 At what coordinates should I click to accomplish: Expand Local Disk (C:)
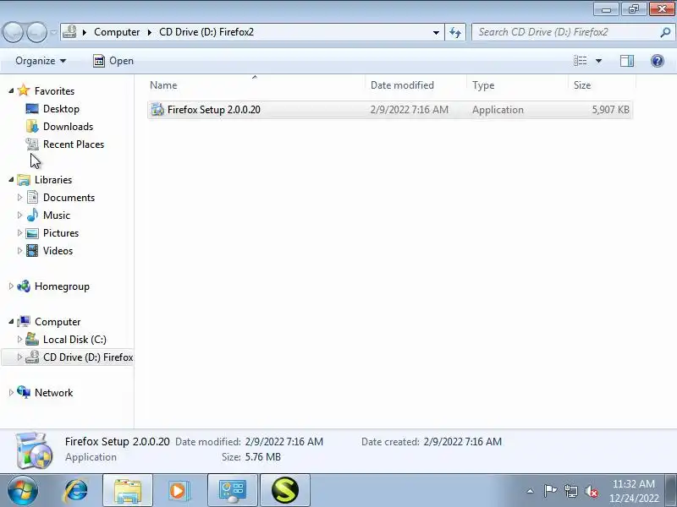19,339
